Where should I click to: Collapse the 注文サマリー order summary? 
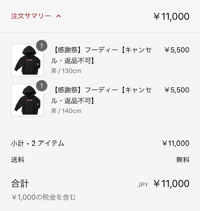click(31, 16)
